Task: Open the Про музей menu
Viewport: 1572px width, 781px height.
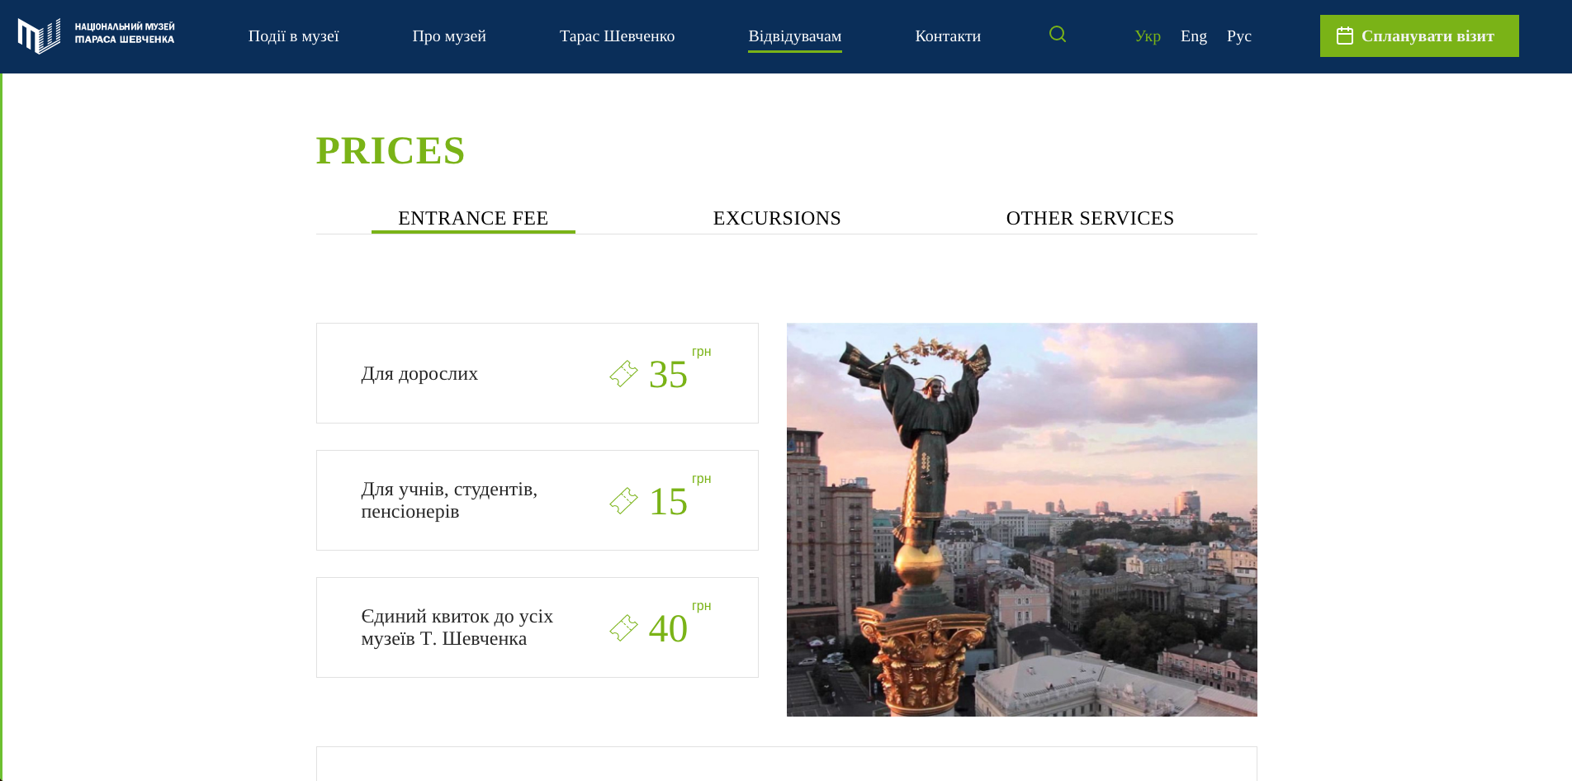Action: point(449,36)
